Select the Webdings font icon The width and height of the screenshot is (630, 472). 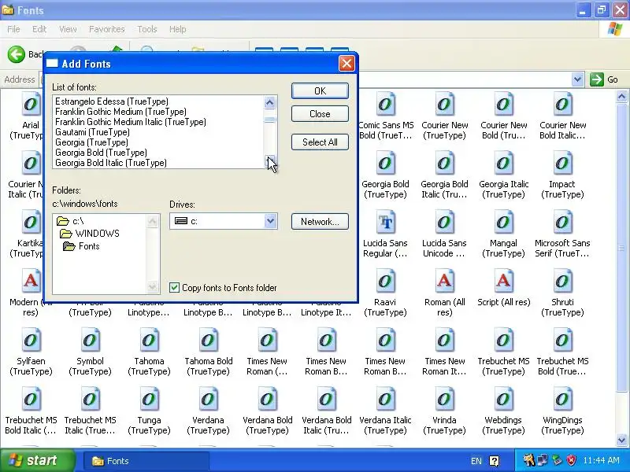[503, 400]
